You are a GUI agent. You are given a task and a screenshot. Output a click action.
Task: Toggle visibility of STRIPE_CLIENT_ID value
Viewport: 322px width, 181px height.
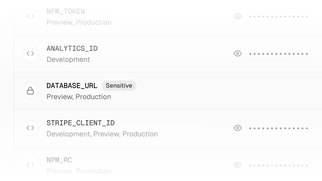tap(238, 128)
